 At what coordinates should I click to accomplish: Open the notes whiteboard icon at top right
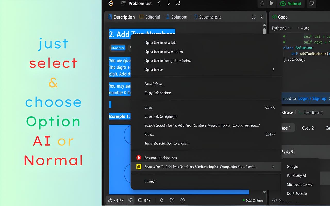311,4
